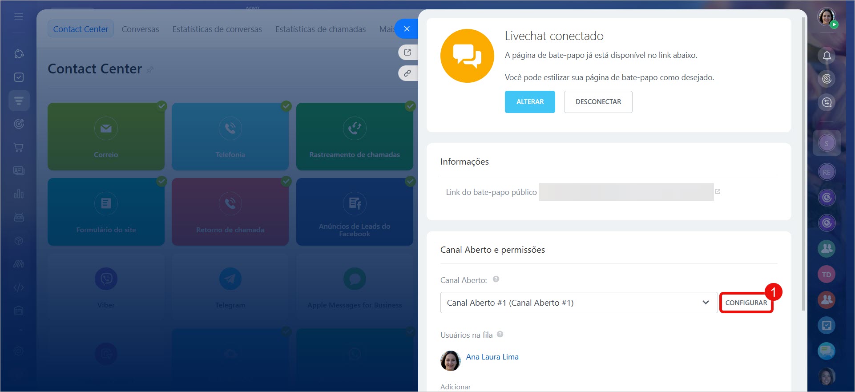Click help icon beside Usuários na fila

(500, 334)
